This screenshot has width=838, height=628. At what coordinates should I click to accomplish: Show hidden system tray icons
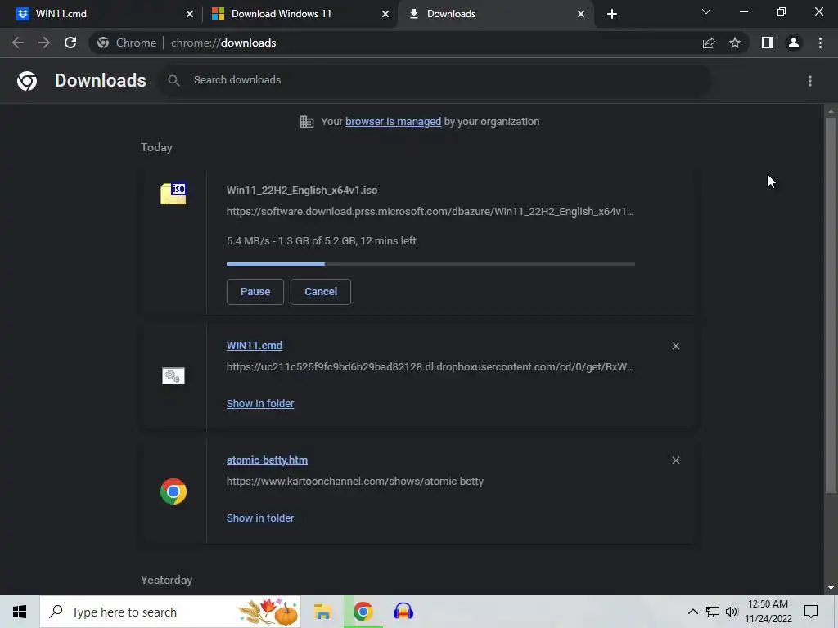tap(692, 612)
